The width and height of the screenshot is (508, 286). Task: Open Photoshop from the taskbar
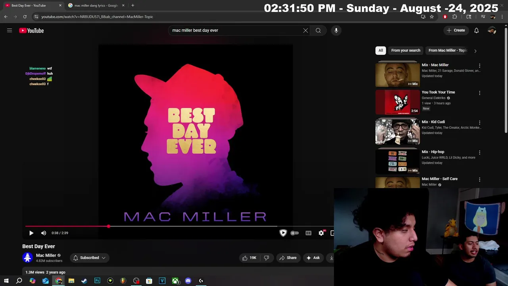point(97,281)
